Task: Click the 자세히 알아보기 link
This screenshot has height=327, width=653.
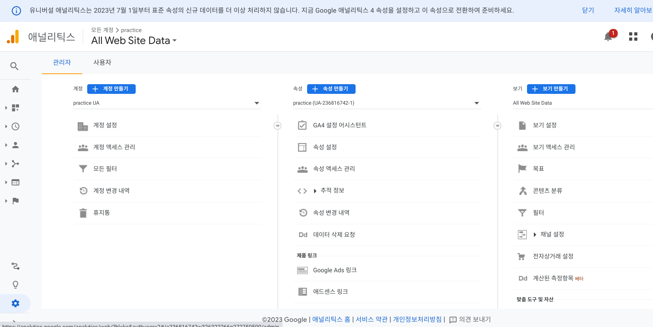Action: (x=633, y=10)
